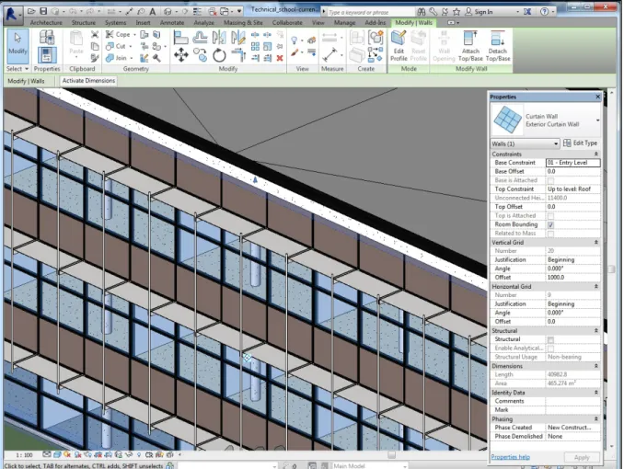Viewport: 624px width, 469px height.
Task: Collapse the Vertical Grid section
Action: coord(595,242)
